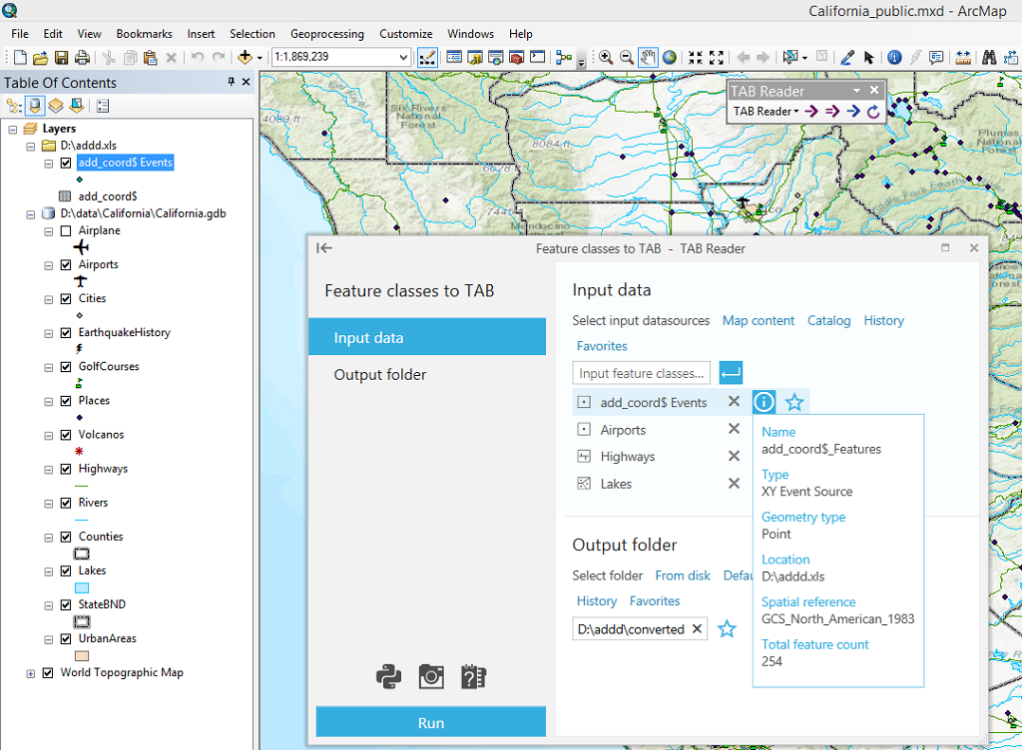Click the Input feature classes field
The image size is (1022, 750).
click(x=642, y=373)
